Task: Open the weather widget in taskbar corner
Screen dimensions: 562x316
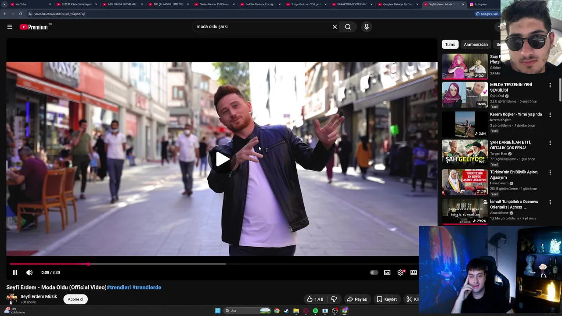Action: [14, 311]
